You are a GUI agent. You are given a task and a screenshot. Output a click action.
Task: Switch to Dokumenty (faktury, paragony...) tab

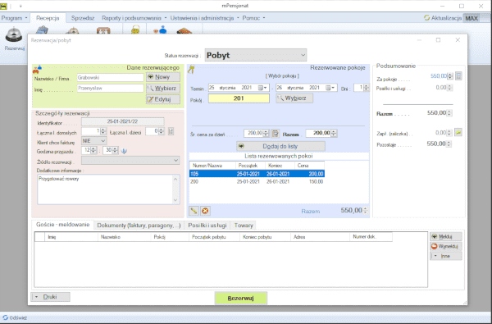pyautogui.click(x=139, y=225)
